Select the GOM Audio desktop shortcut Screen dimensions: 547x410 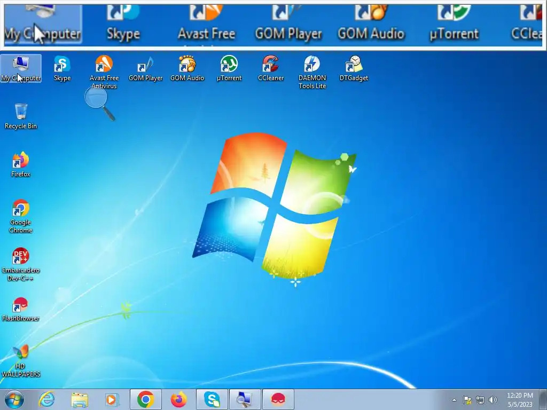point(187,68)
